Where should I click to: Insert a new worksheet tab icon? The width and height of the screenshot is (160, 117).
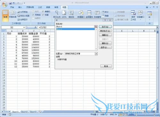[x=40, y=112]
